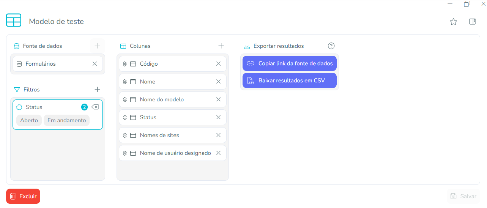
Task: Remove the Formulários data source
Action: [95, 64]
